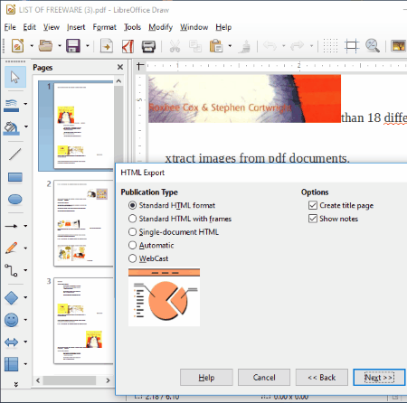Click the Fill Color bucket tool
The image size is (407, 403).
[x=12, y=127]
